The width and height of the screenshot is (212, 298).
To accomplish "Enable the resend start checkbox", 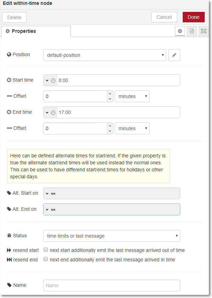I will (x=46, y=249).
